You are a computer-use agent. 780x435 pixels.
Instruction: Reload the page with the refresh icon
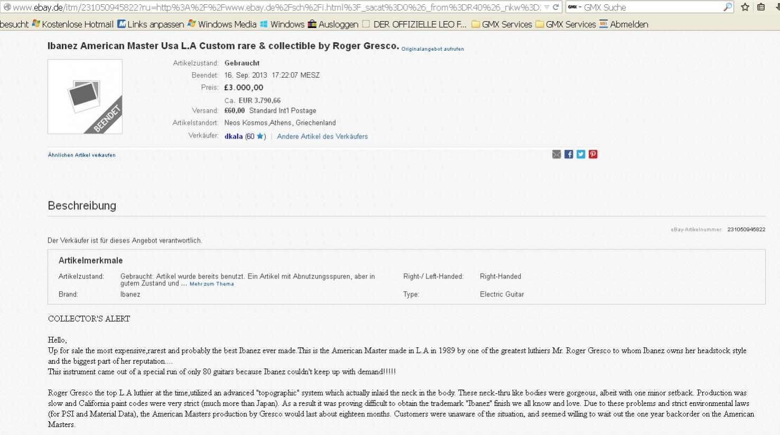click(556, 7)
